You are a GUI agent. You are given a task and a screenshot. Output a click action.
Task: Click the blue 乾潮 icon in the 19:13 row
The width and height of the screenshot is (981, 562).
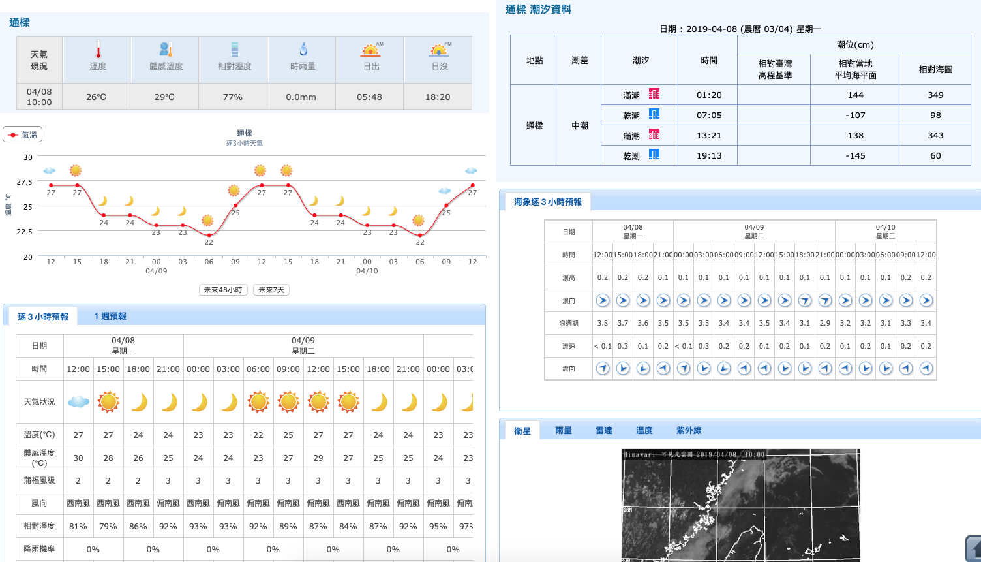coord(654,155)
